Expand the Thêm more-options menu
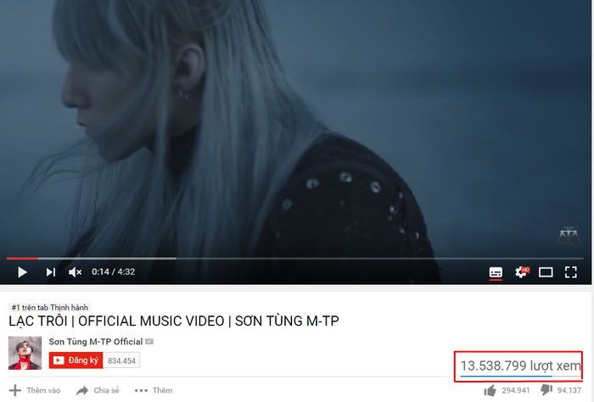Viewport: 594px width, 402px height. point(154,390)
